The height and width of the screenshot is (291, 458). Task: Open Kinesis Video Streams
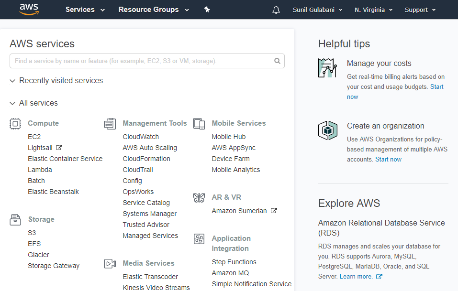point(156,288)
